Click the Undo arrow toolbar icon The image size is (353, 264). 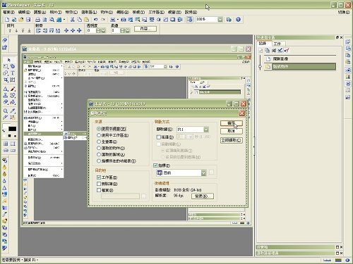[96, 20]
